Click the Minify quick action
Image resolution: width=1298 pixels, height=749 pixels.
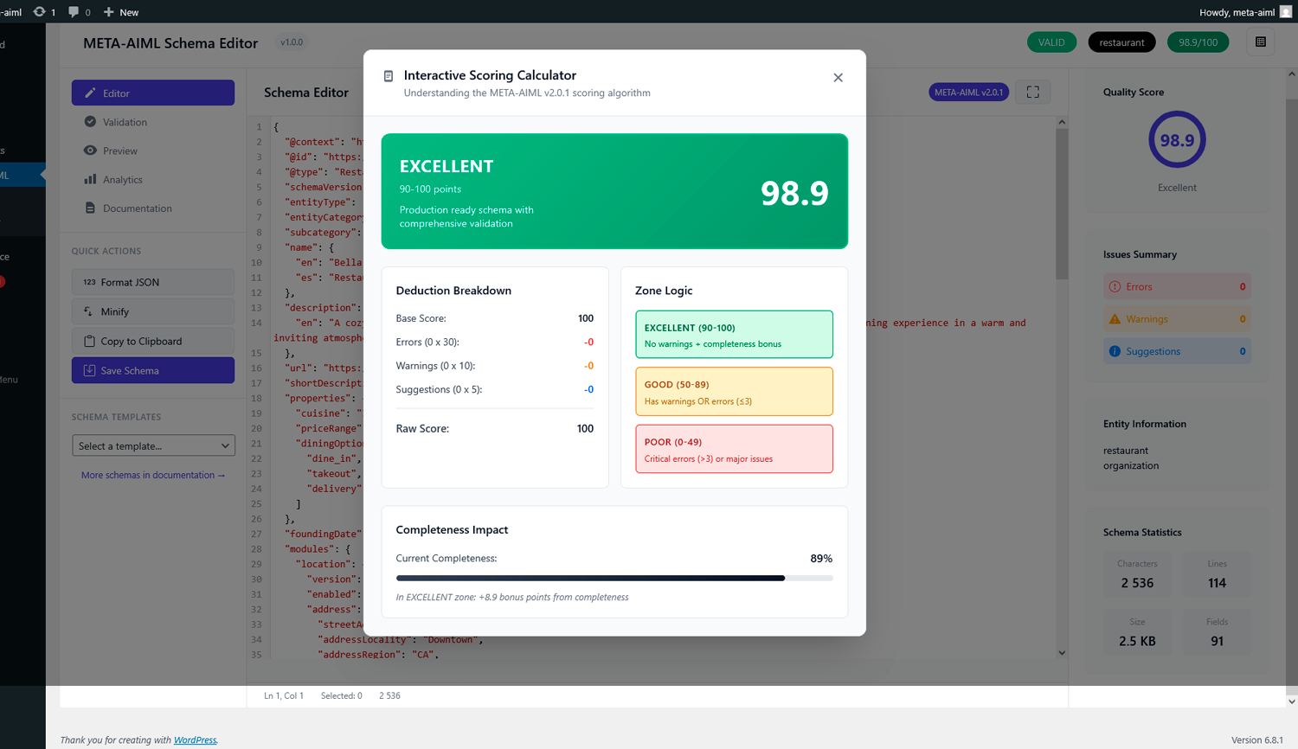153,311
